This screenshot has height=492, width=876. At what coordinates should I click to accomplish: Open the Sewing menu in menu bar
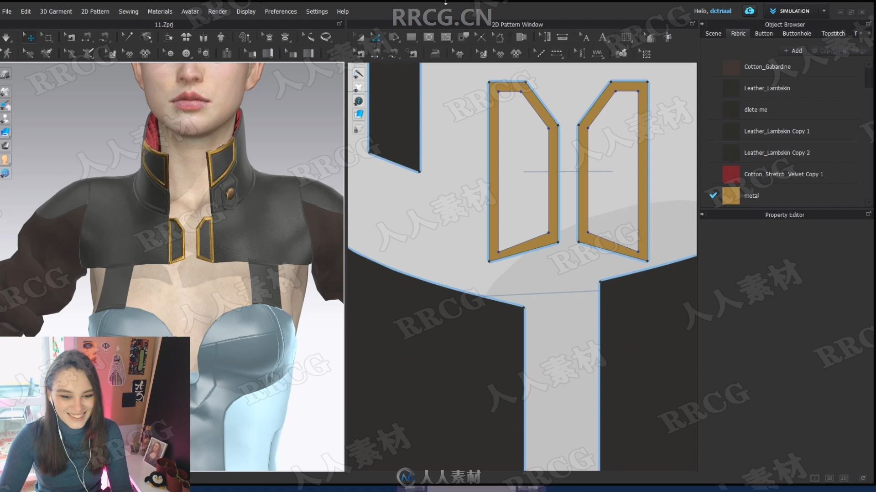tap(128, 11)
